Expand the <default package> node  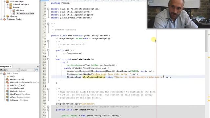click(8, 4)
